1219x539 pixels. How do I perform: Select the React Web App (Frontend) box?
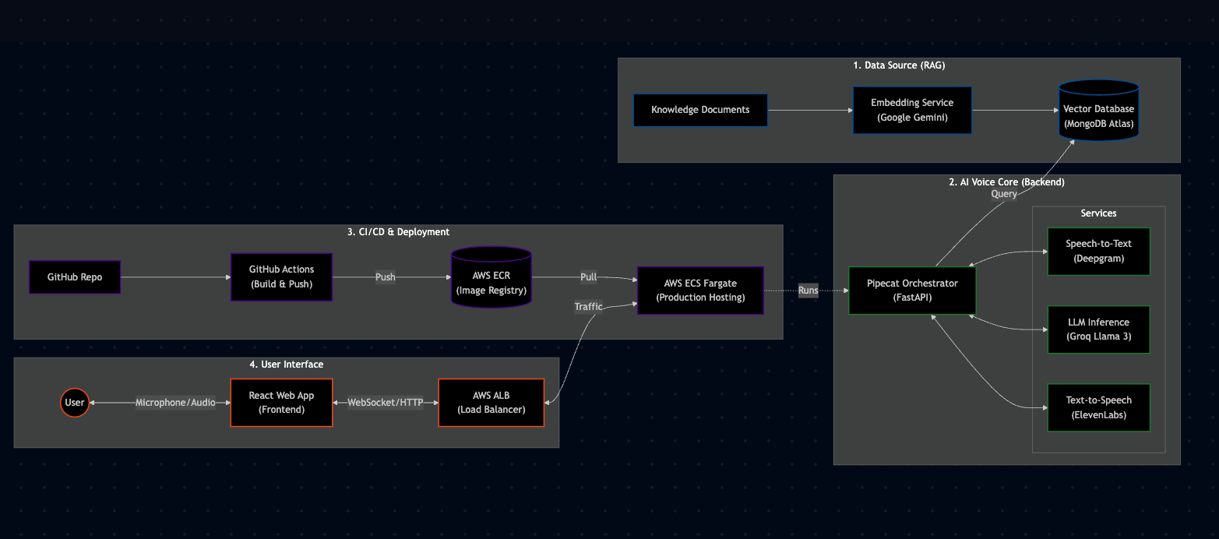[281, 403]
